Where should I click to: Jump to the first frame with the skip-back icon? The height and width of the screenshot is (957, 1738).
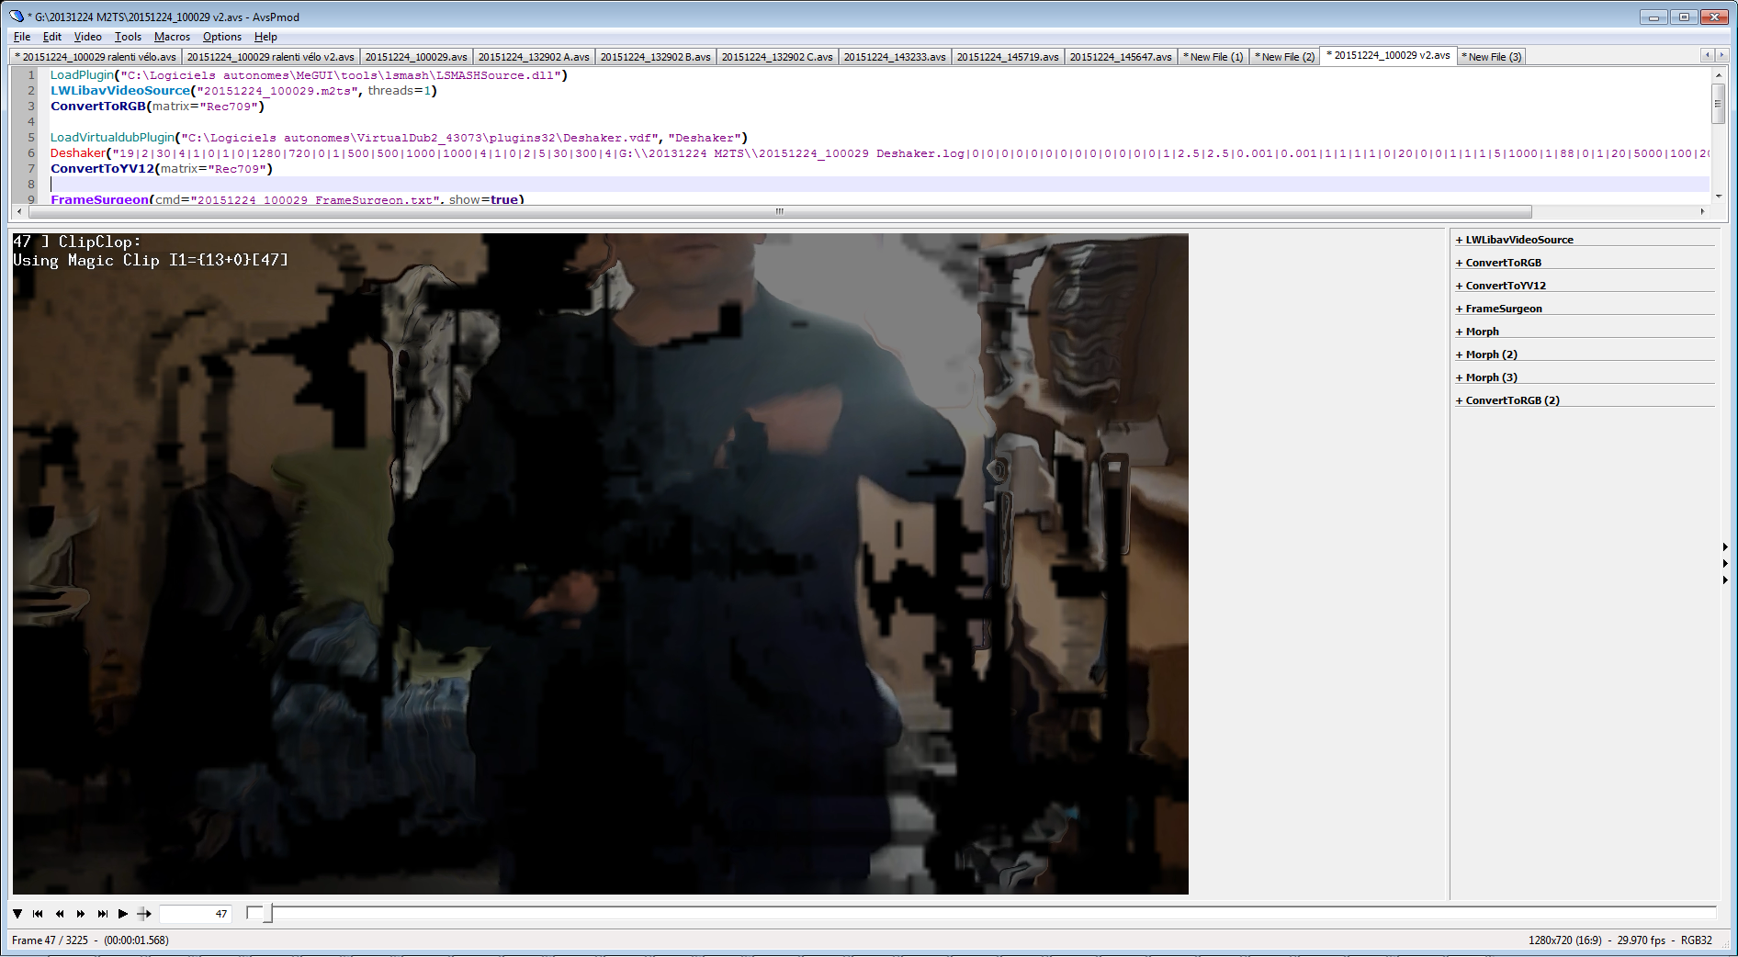[x=38, y=914]
